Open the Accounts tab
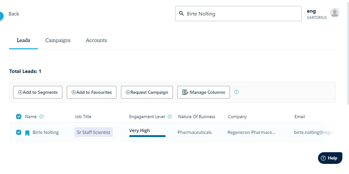The width and height of the screenshot is (349, 174). point(96,40)
